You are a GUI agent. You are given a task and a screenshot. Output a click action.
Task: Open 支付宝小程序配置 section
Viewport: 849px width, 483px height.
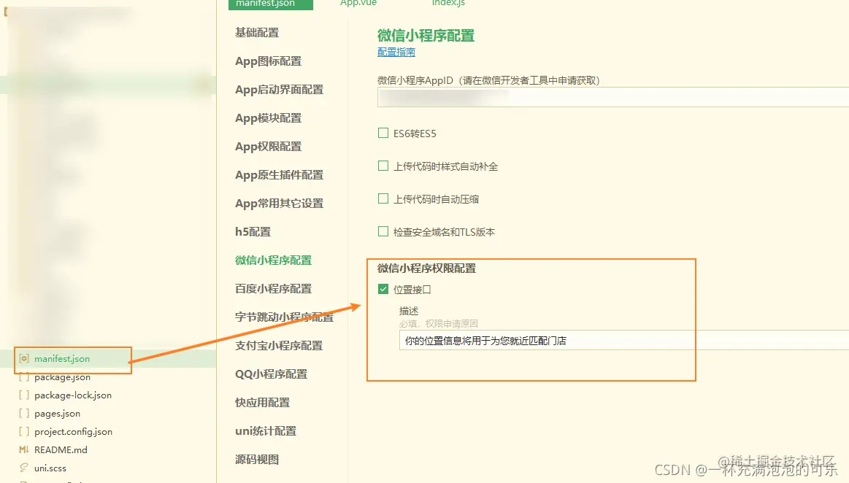click(279, 346)
